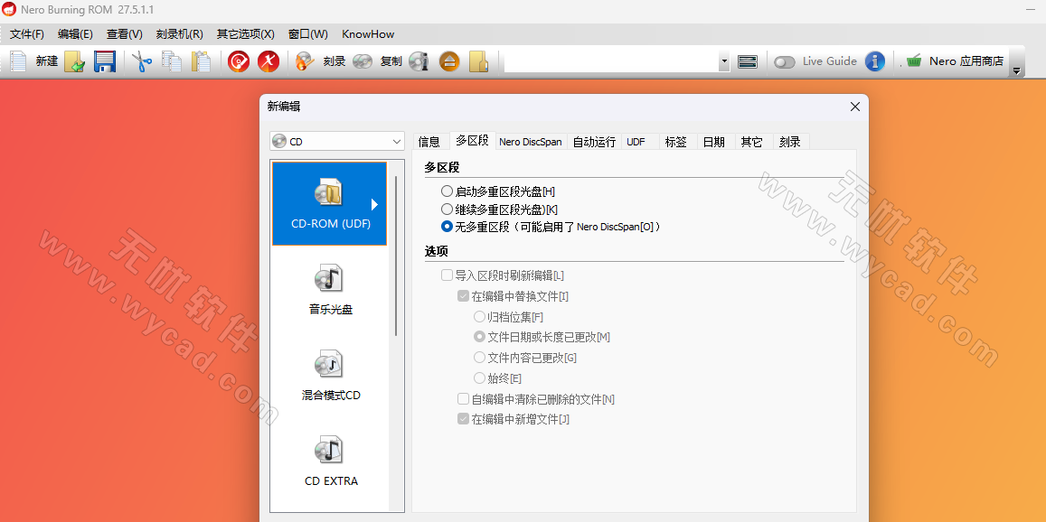Select the Cut scissors icon
The height and width of the screenshot is (522, 1046).
pos(140,61)
